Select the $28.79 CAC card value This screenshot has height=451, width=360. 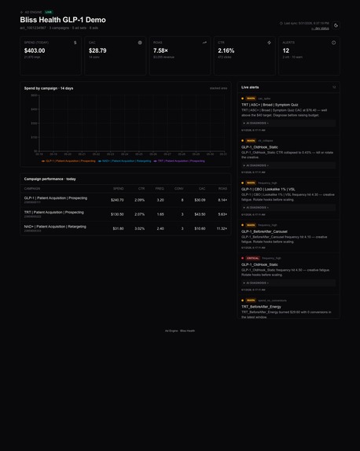tap(97, 50)
